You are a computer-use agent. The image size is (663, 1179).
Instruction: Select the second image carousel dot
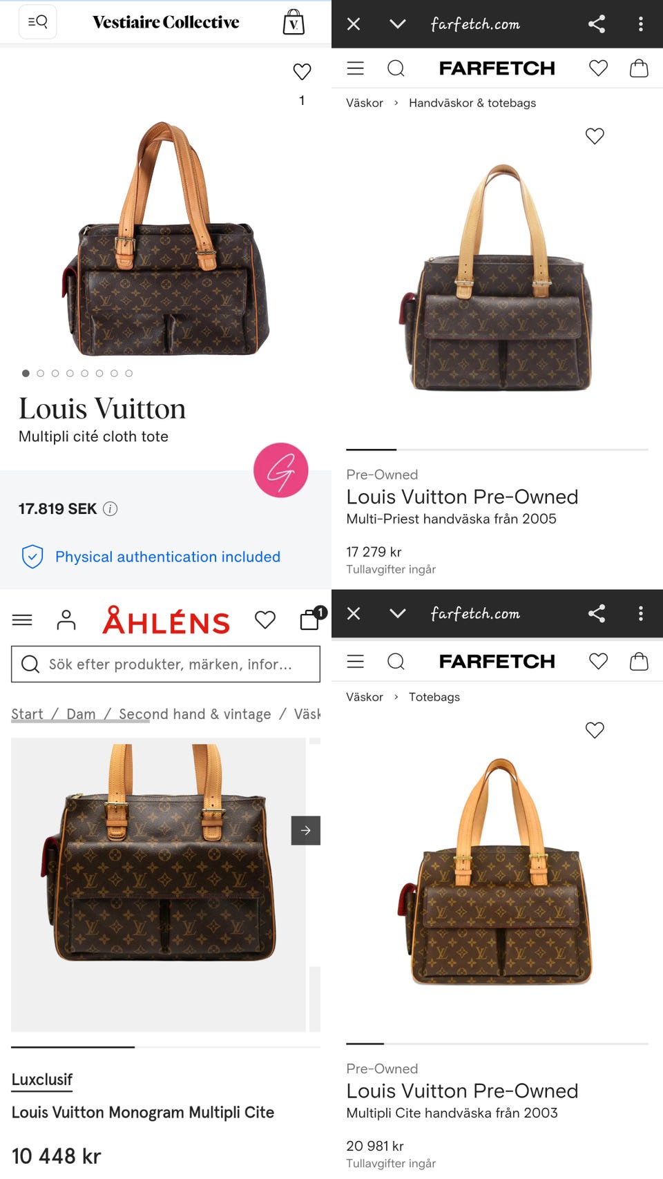tap(40, 373)
